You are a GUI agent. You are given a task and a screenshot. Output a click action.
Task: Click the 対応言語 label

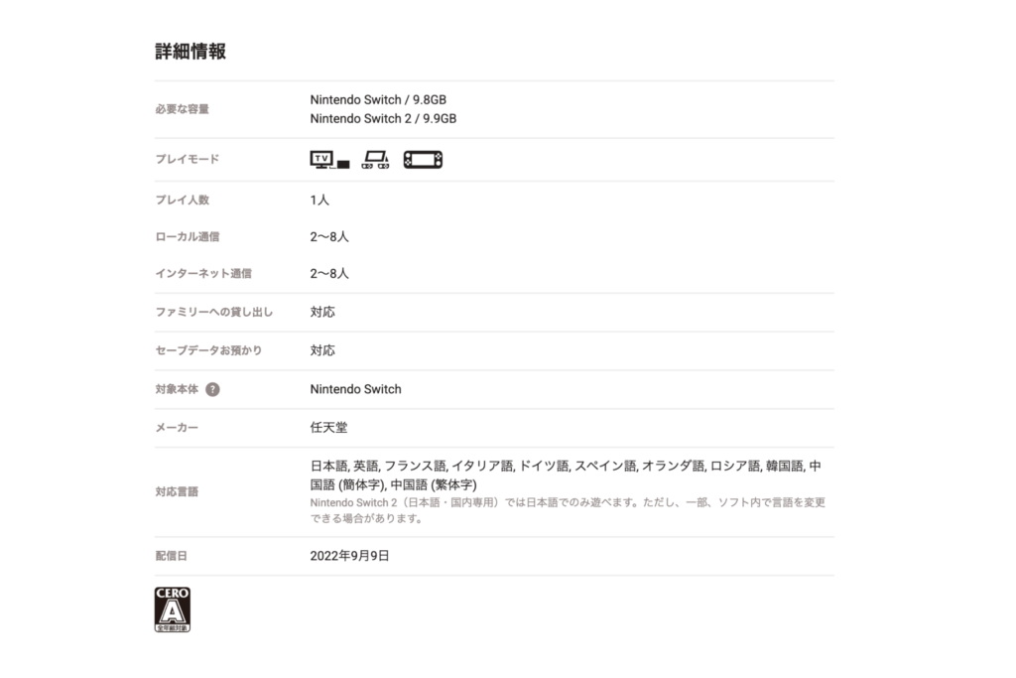(x=177, y=491)
